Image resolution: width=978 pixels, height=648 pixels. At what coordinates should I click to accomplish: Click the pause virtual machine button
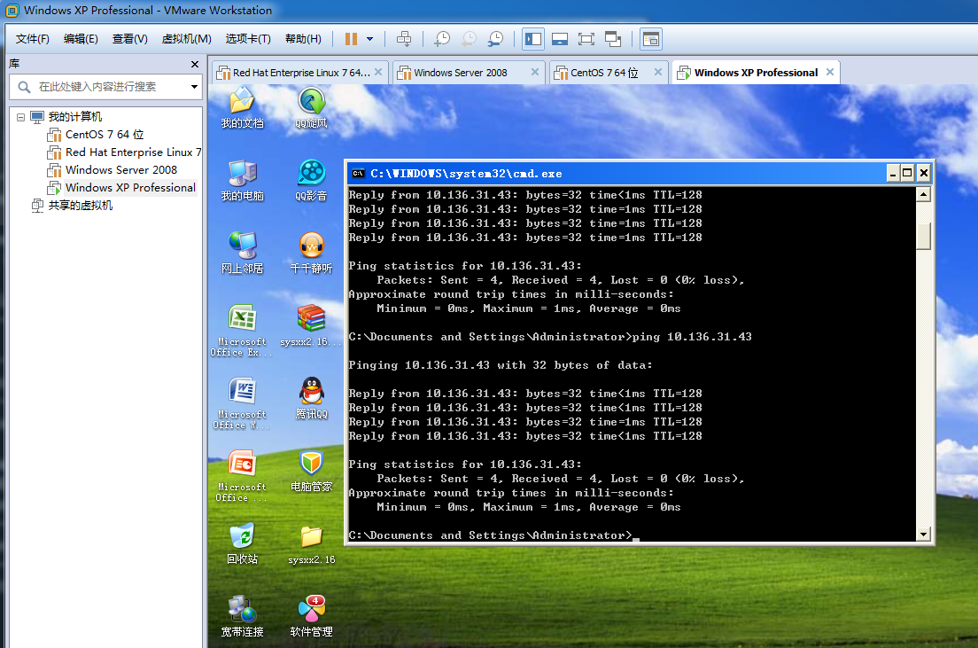(351, 39)
